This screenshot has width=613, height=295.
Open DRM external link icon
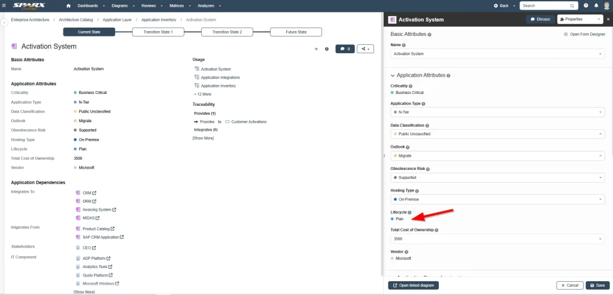click(95, 201)
